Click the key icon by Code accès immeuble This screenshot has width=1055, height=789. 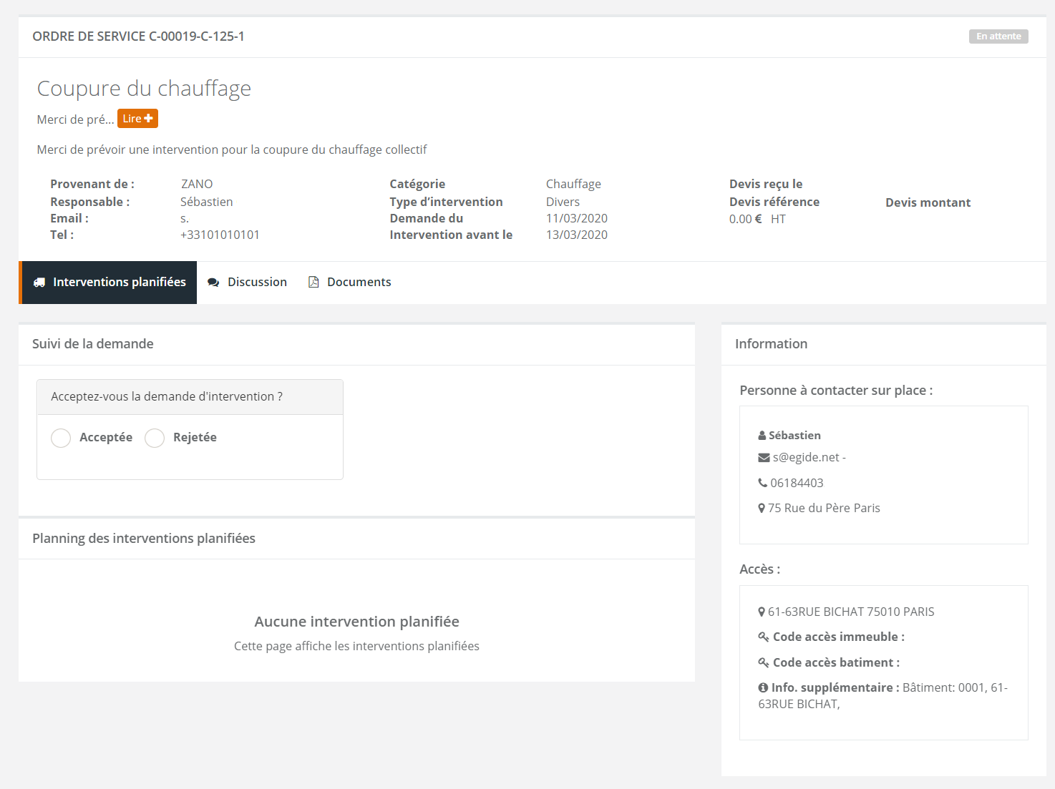pos(764,637)
